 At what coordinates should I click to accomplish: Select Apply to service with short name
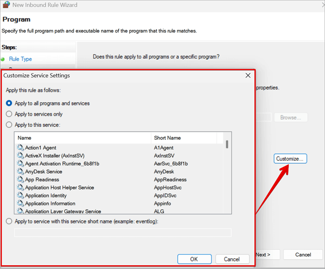pos(9,222)
